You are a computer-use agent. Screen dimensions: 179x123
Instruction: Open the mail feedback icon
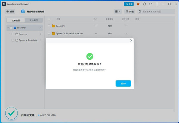pos(151,4)
